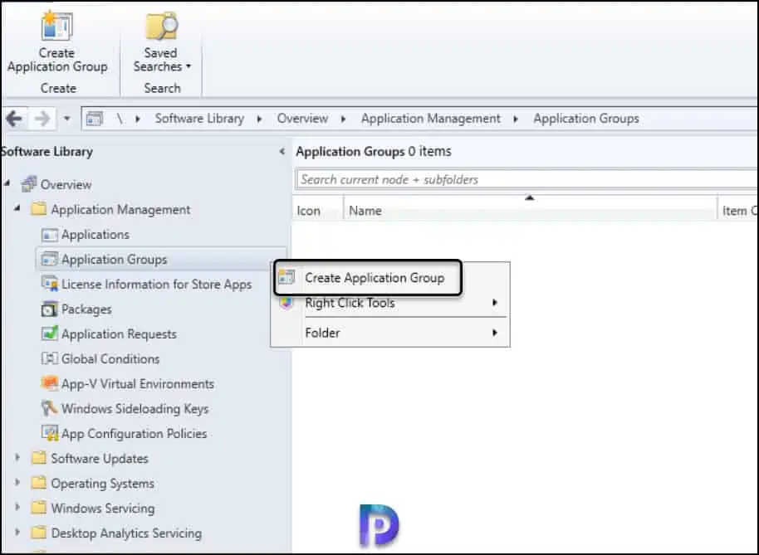Image resolution: width=759 pixels, height=555 pixels.
Task: Click the Global Conditions node icon
Action: [x=50, y=358]
